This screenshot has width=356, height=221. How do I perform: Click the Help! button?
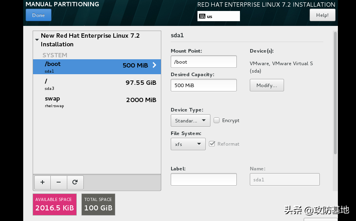tap(323, 15)
